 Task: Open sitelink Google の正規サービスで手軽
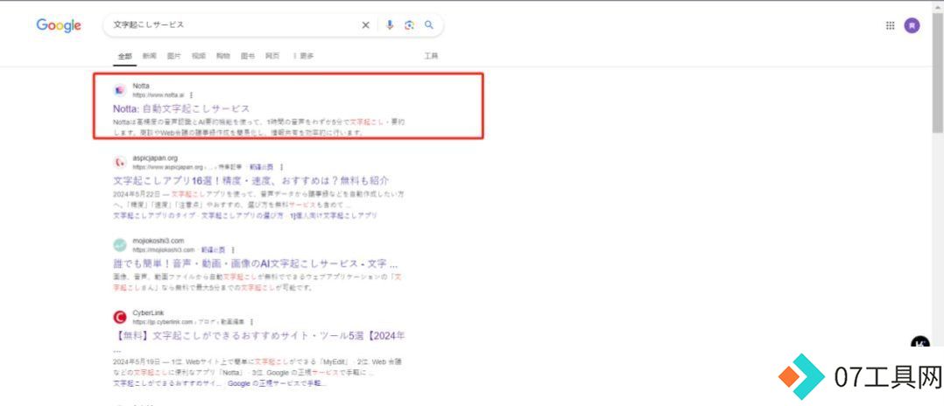point(278,383)
